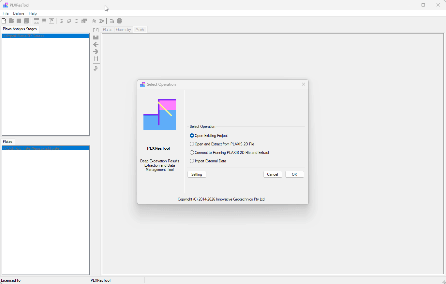The height and width of the screenshot is (284, 446).
Task: Click the Save As toolbar icon right of Save
Action: tap(26, 21)
